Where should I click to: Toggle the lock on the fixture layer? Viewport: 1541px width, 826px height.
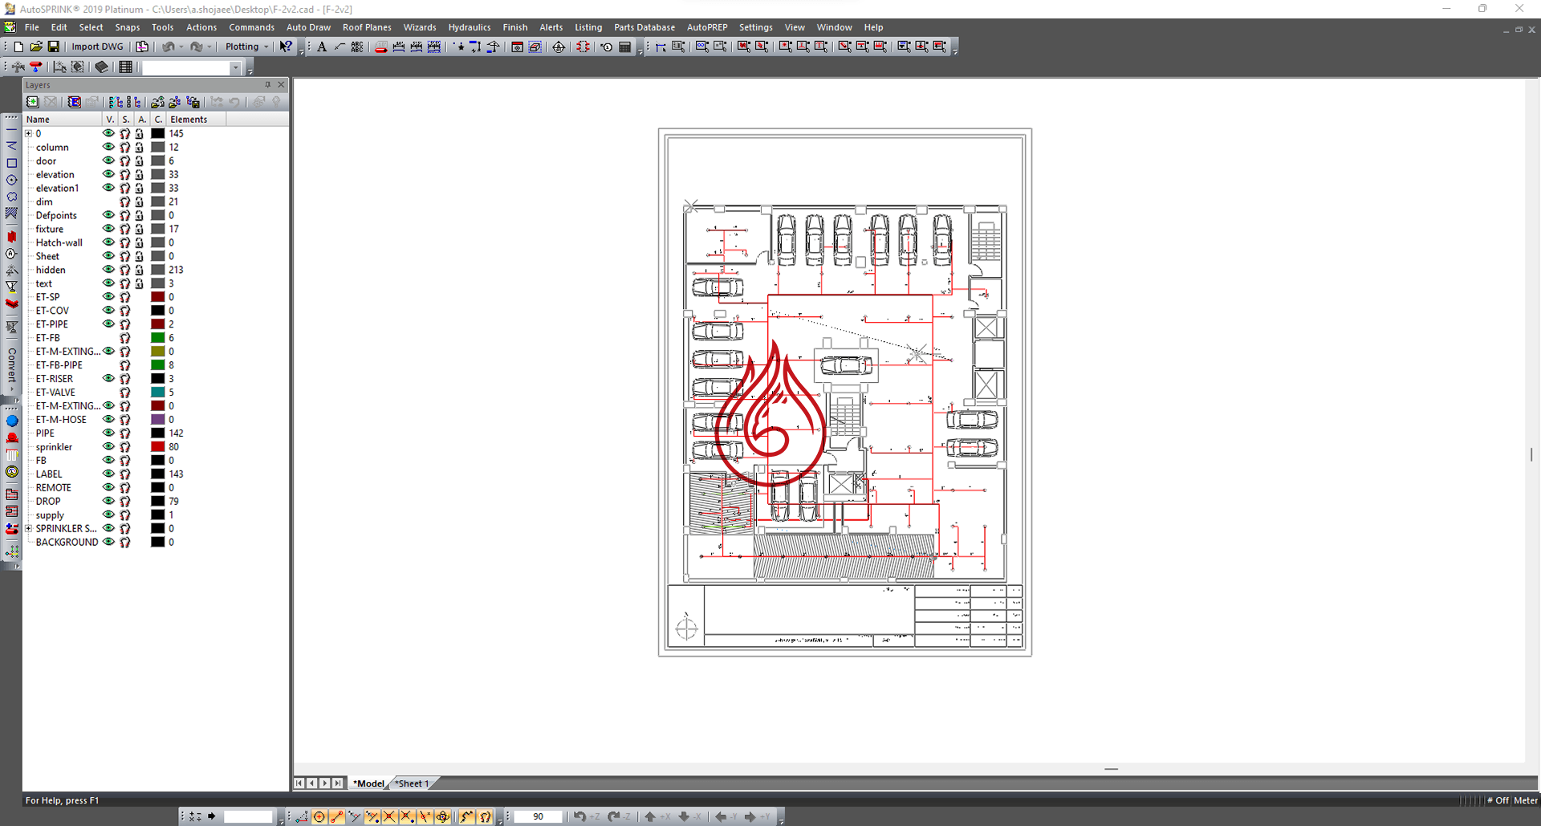point(140,229)
